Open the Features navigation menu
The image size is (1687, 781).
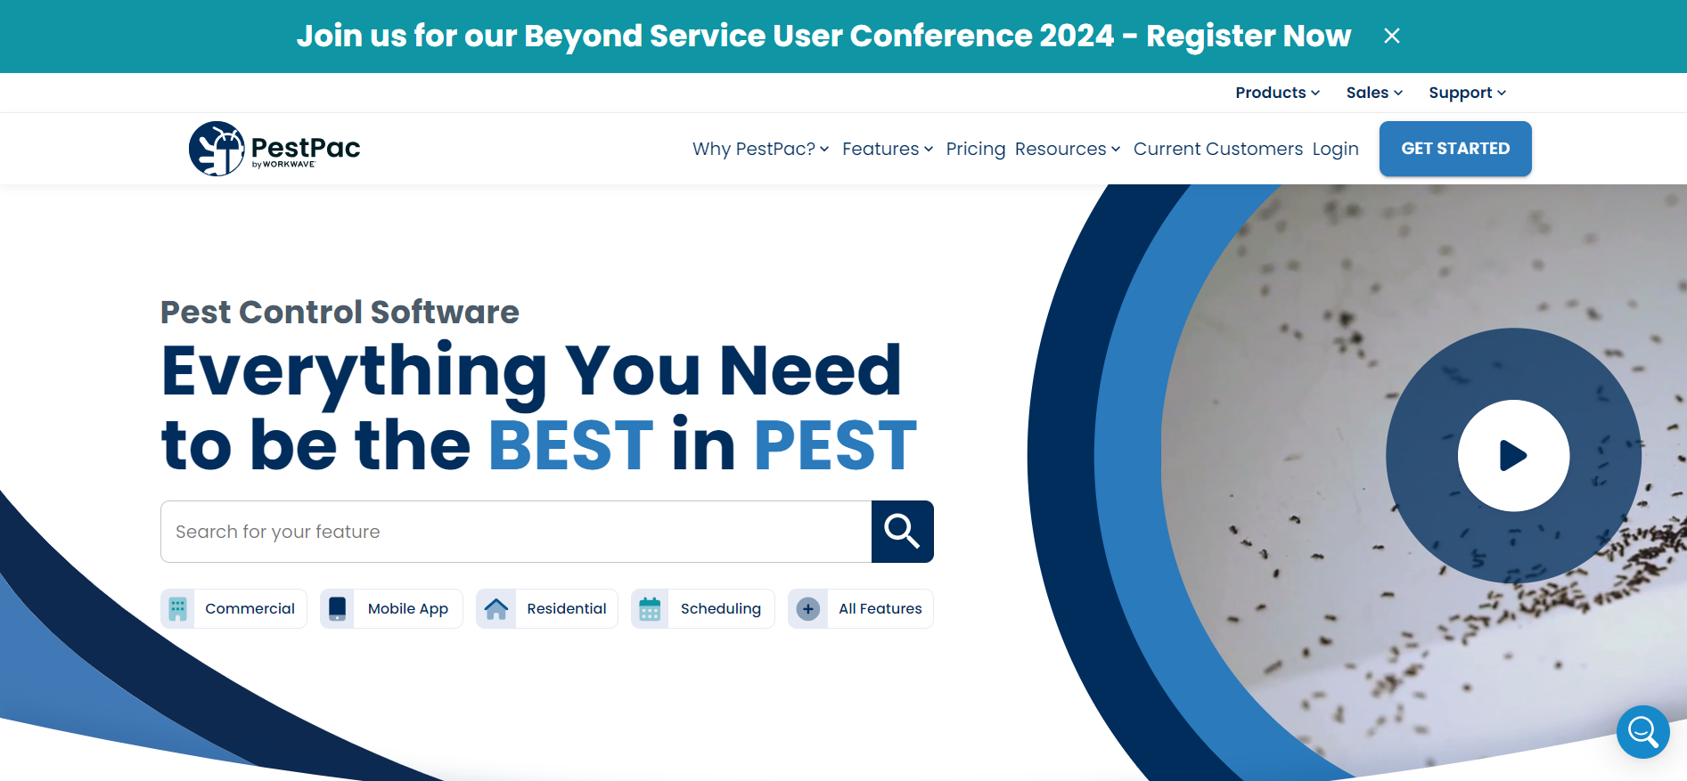(x=888, y=149)
